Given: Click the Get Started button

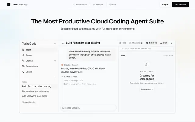Looking at the screenshot, I should coord(180,5).
